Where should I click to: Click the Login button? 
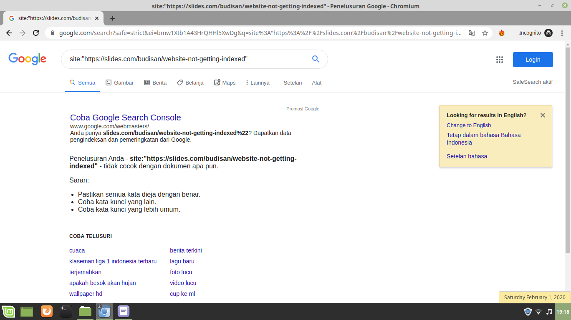point(533,60)
